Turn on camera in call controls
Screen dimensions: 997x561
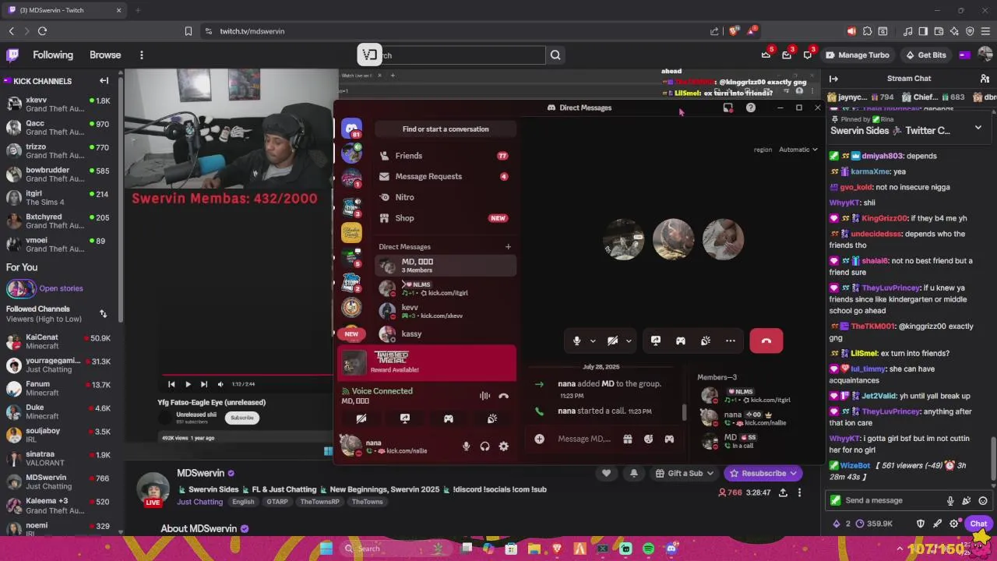[612, 340]
